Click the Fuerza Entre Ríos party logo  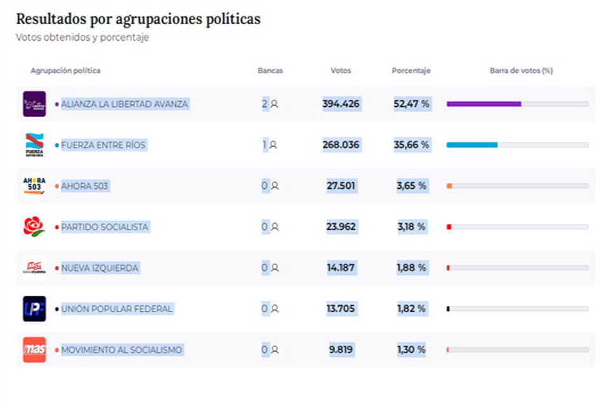point(34,145)
